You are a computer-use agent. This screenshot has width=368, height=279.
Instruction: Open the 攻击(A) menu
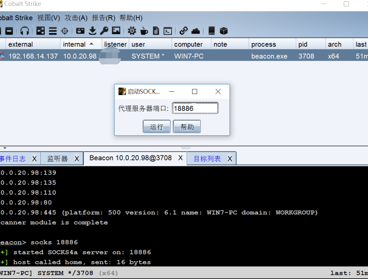[x=75, y=18]
